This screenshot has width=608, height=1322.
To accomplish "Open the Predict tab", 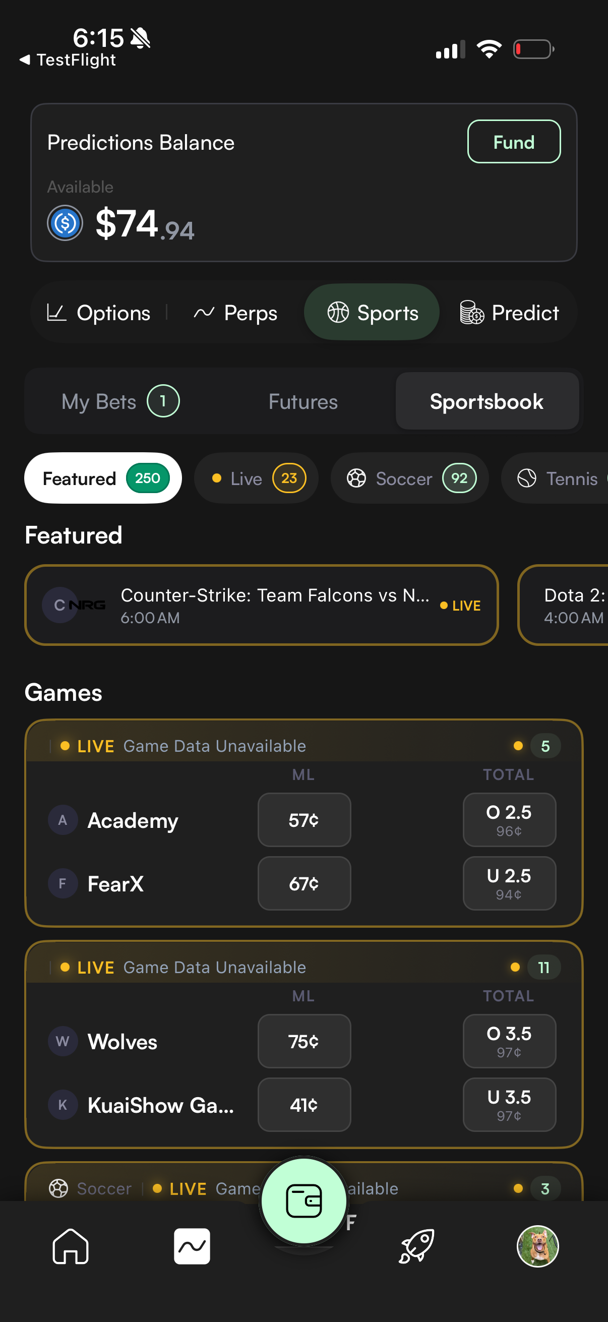I will (509, 313).
